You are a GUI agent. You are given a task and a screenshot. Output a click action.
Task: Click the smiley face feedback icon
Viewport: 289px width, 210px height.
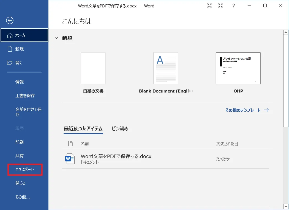[x=209, y=5]
